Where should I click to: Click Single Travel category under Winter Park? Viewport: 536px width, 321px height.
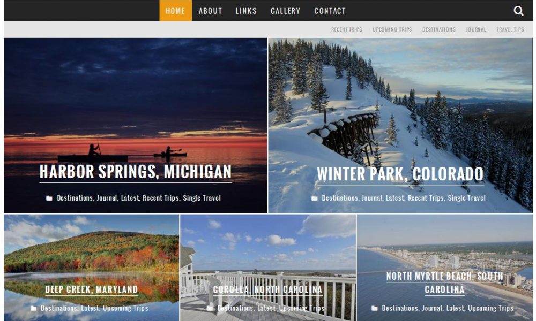click(x=466, y=198)
